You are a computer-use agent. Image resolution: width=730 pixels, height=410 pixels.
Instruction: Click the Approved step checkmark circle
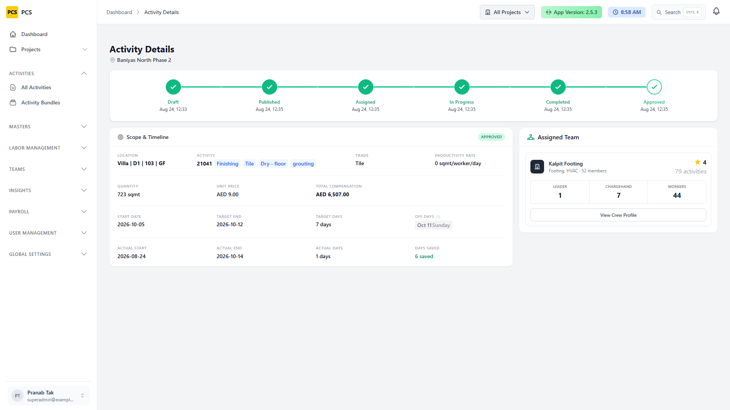coord(654,87)
